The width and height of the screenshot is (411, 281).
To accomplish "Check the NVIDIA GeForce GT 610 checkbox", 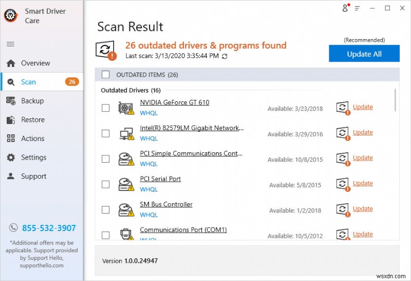I will pyautogui.click(x=106, y=108).
